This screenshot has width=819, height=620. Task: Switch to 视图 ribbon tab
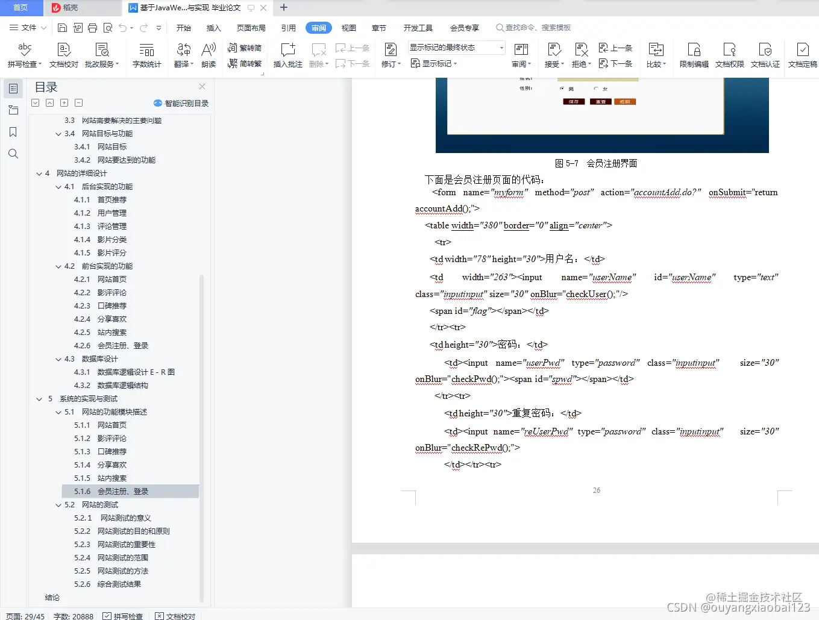[349, 28]
